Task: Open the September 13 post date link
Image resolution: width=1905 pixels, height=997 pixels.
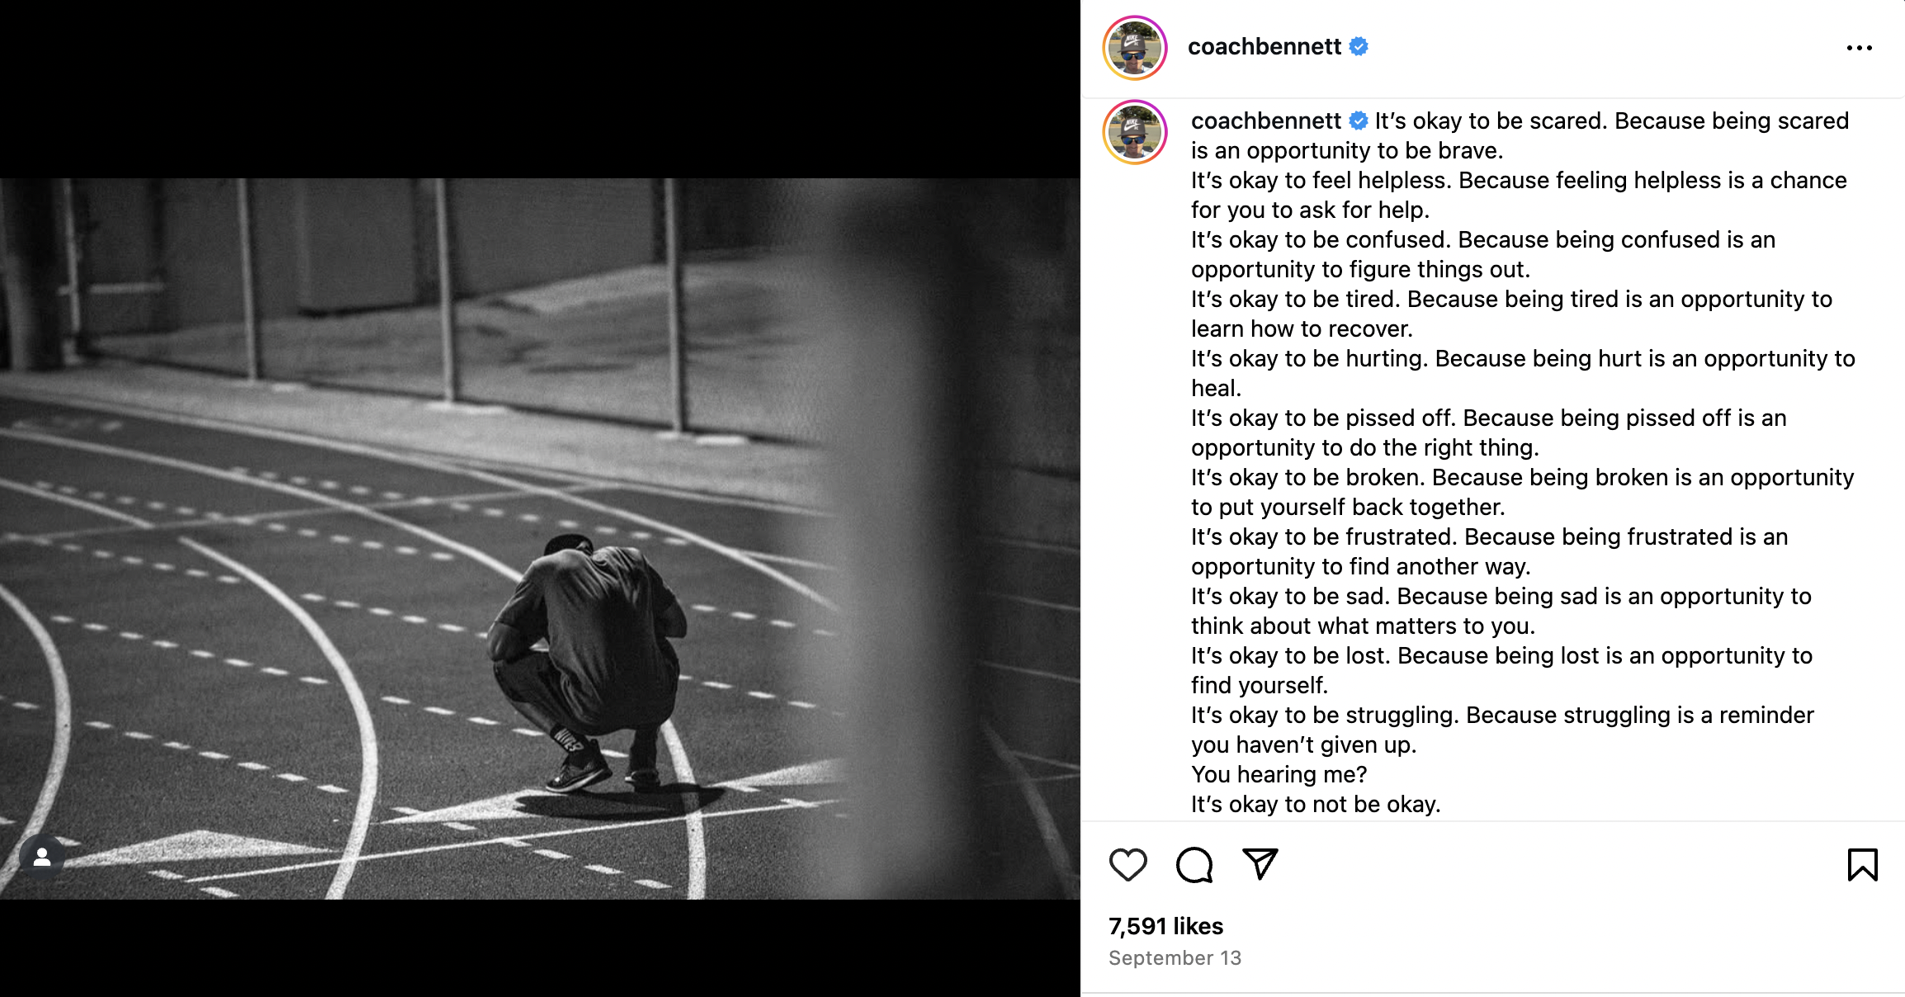Action: coord(1175,958)
